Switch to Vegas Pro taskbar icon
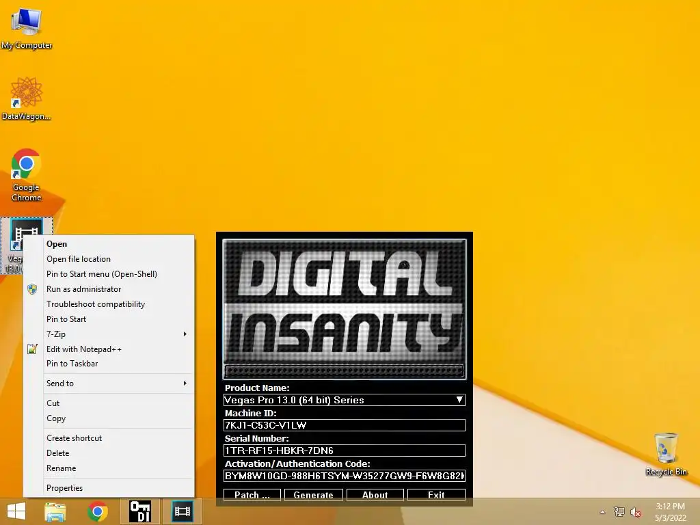Image resolution: width=700 pixels, height=525 pixels. pos(182,511)
